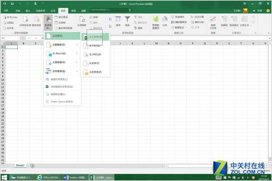Add a new sheet with plus button
Screen dimensions: 272x181
click(32, 166)
